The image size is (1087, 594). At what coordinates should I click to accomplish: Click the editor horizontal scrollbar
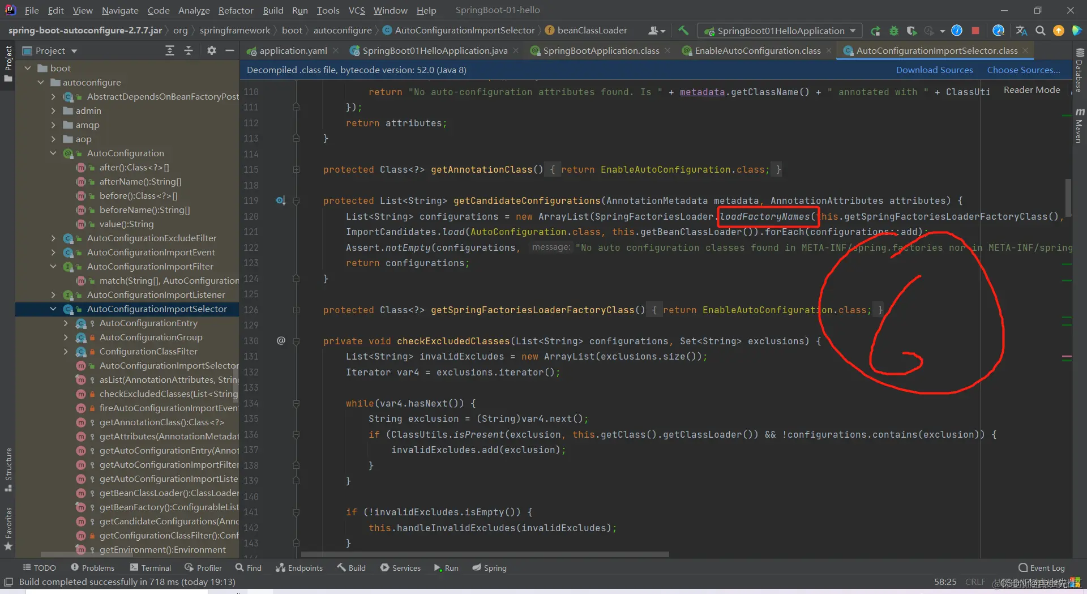(485, 554)
